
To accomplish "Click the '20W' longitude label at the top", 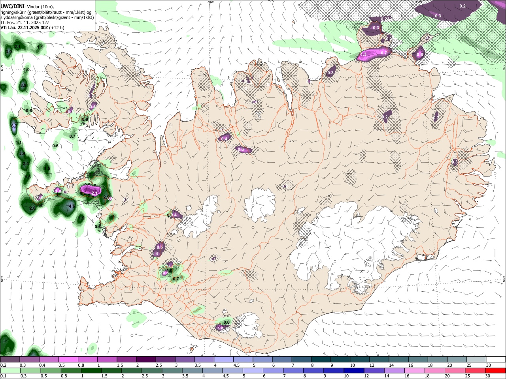I will (210, 2).
